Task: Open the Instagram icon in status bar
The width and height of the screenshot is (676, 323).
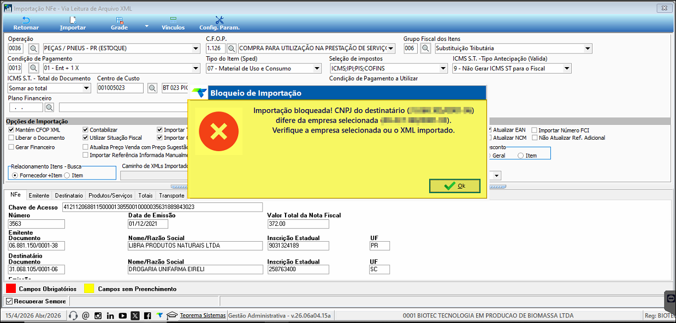Action: 98,315
